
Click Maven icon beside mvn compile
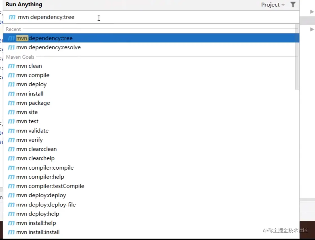pos(11,75)
